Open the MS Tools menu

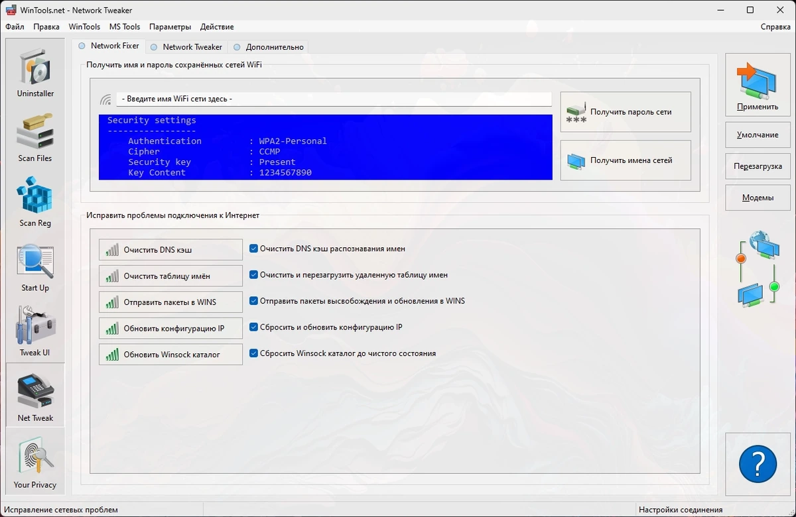(x=125, y=27)
